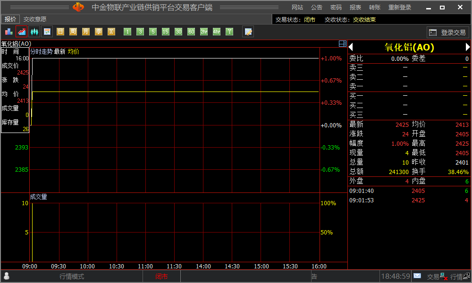Screen dimensions: 472x283
Task: Open the quote list bar-chart icon
Action: (x=8, y=32)
